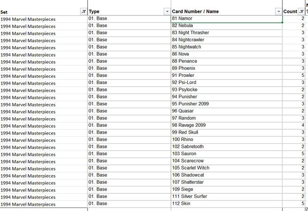Select the cell '100 Rhino'
308x211 pixels.
(227, 140)
